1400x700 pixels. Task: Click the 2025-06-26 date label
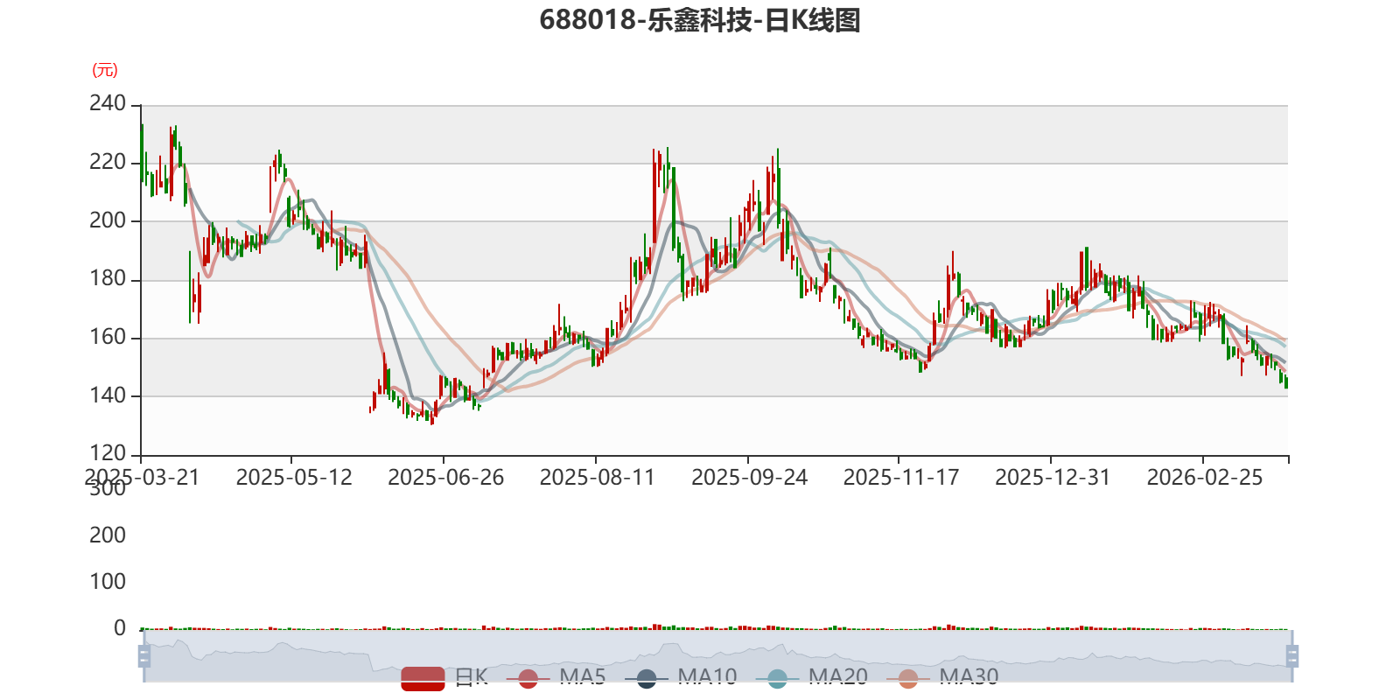click(446, 478)
